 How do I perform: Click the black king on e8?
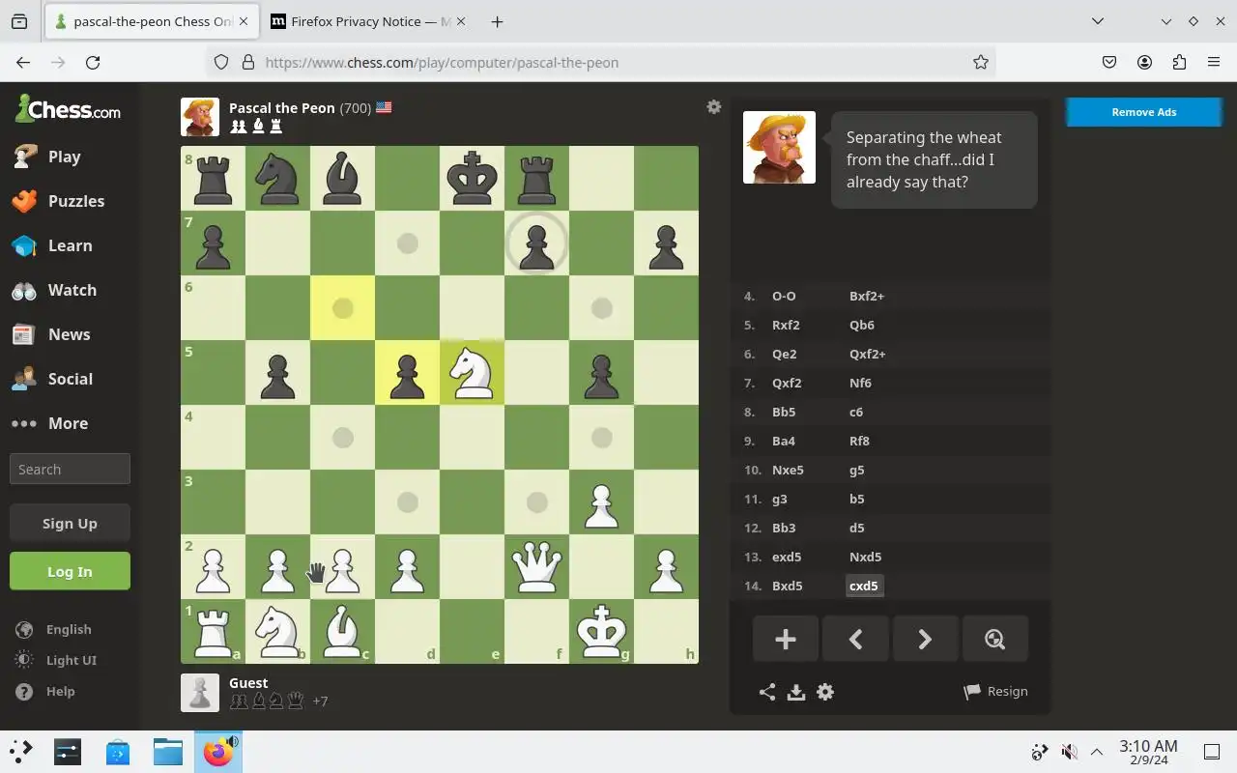[472, 178]
